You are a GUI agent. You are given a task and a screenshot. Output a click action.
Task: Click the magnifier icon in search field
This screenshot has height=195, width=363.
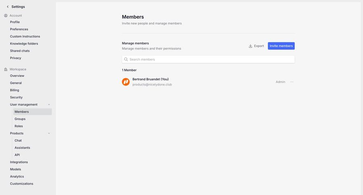point(126,59)
